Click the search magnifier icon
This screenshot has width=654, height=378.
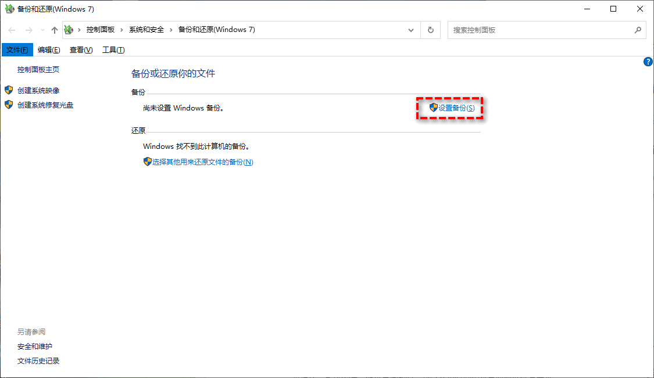(638, 30)
